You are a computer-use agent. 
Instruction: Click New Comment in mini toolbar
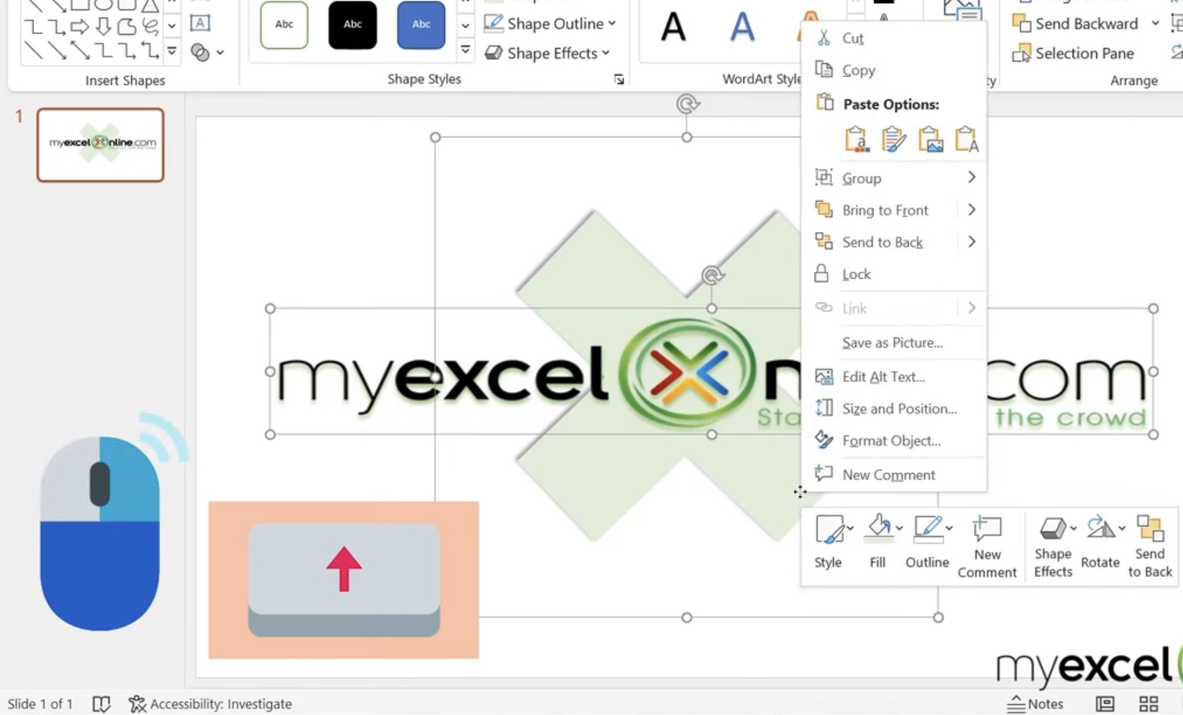click(987, 546)
